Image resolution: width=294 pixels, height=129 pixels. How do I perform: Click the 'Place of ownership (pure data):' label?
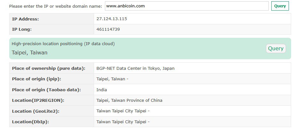(49, 69)
